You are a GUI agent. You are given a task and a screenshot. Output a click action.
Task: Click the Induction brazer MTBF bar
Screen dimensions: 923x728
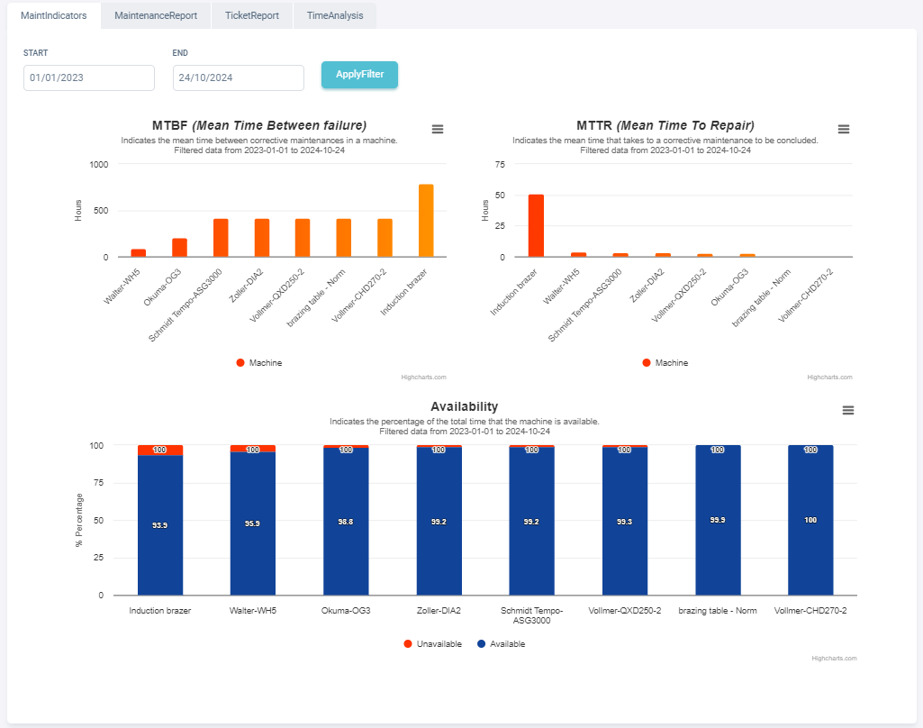coord(426,221)
